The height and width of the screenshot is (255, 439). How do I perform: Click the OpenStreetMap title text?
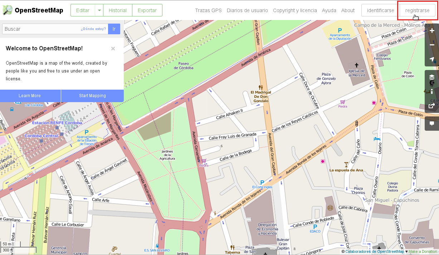click(x=39, y=10)
